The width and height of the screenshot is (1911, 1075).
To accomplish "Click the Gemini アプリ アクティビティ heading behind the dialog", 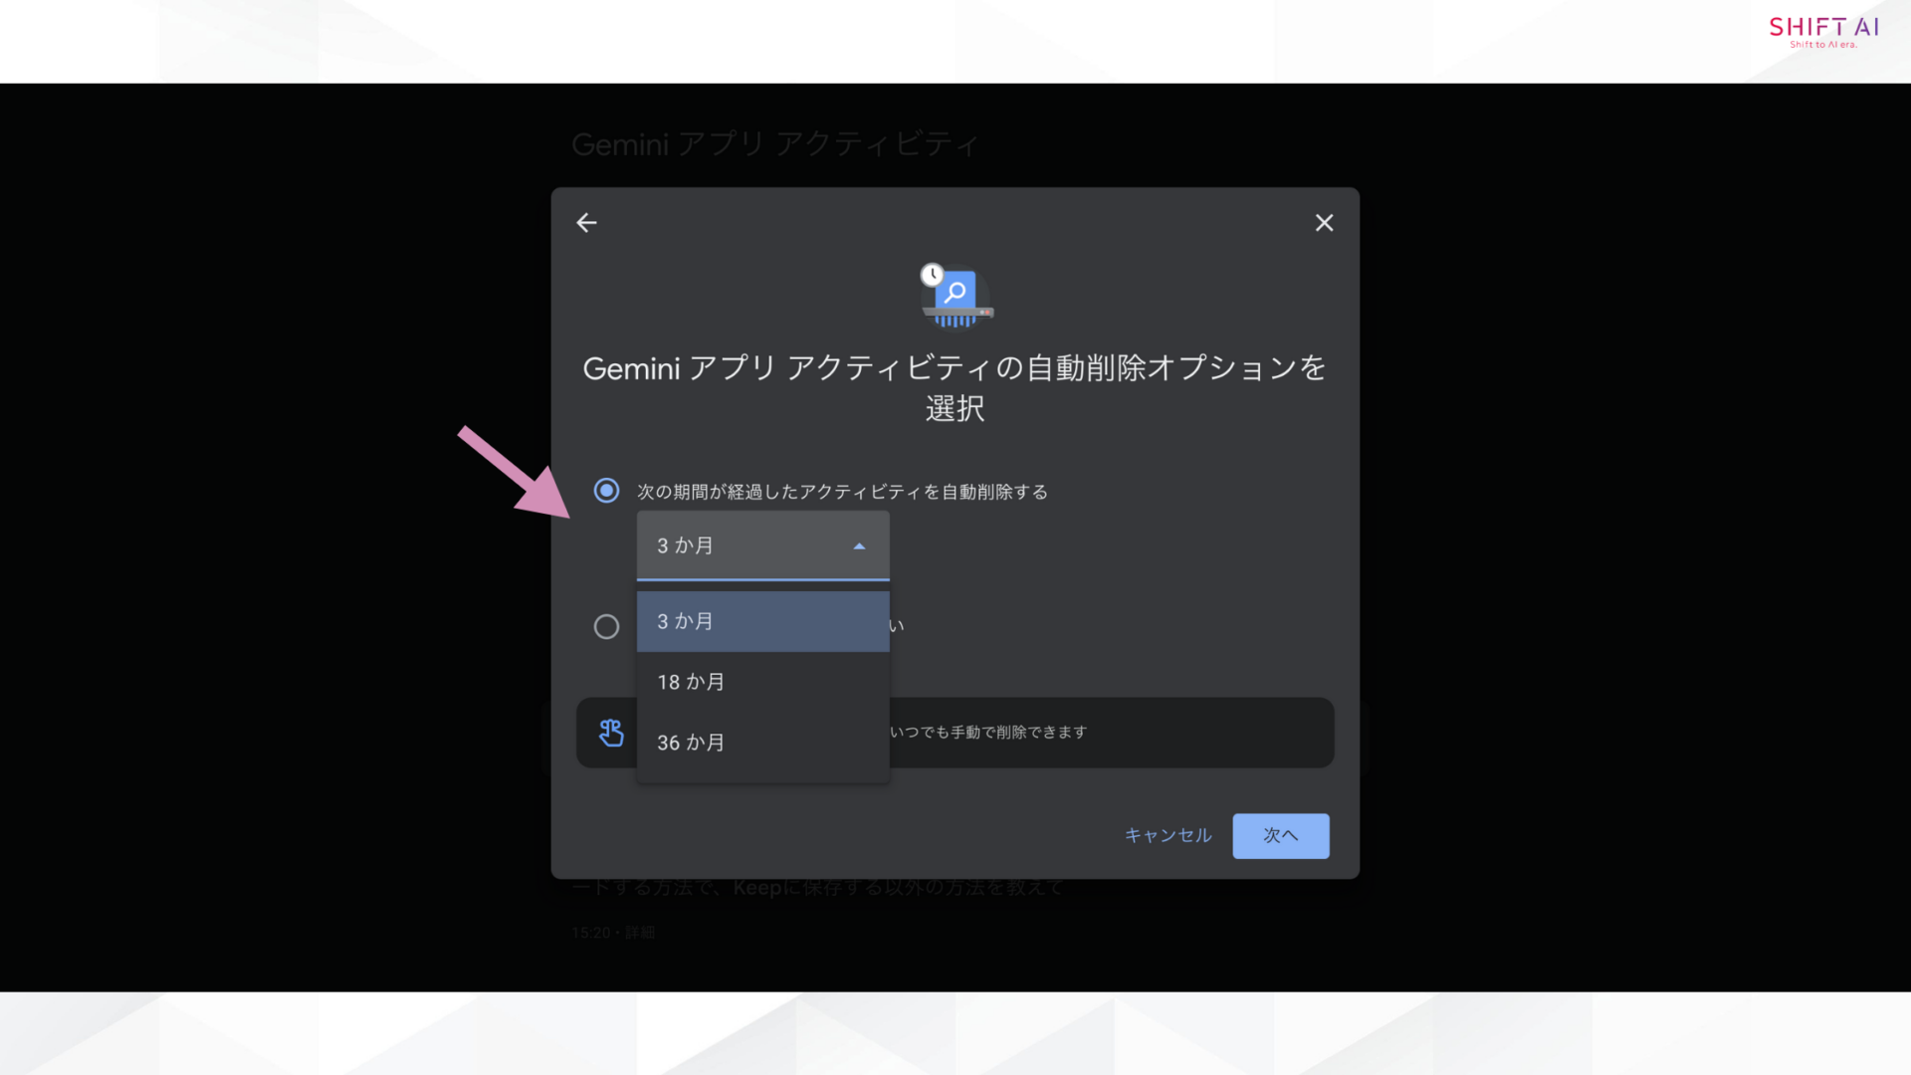I will tap(774, 144).
